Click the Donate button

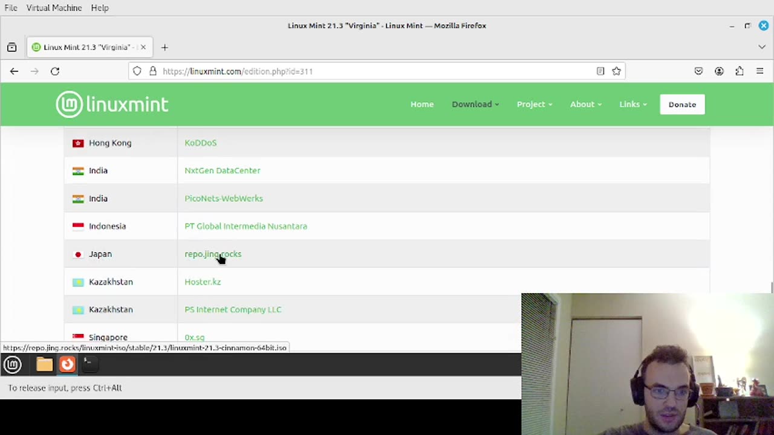[x=682, y=105]
